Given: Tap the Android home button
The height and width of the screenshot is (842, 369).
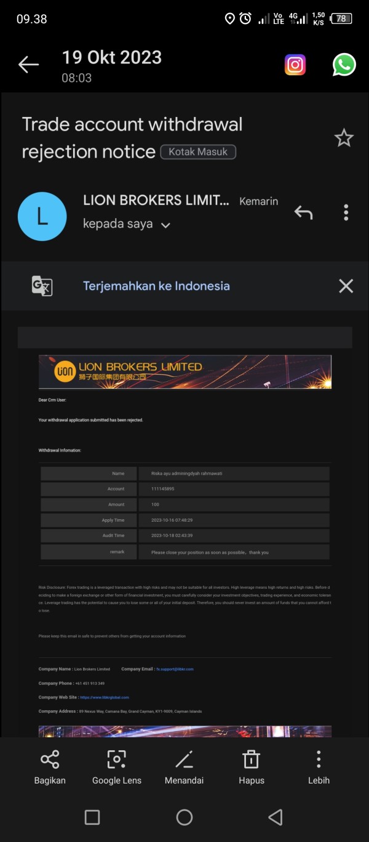Looking at the screenshot, I should (184, 817).
